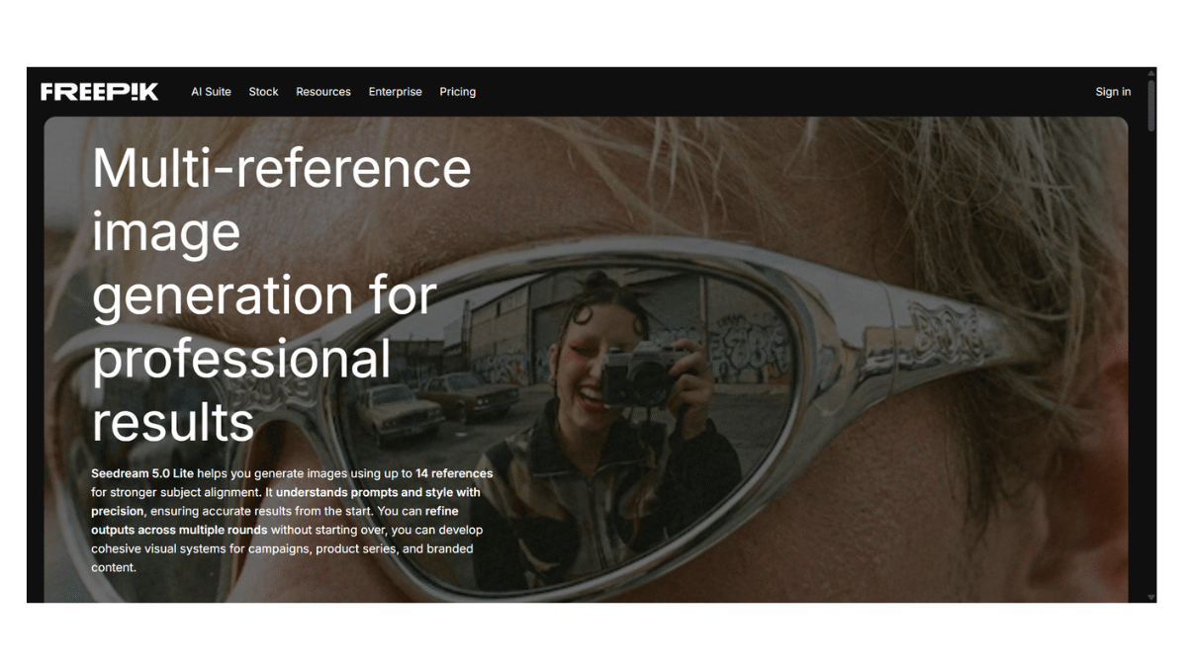Select Enterprise in the top navigation
Screen dimensions: 1187x667
[396, 92]
